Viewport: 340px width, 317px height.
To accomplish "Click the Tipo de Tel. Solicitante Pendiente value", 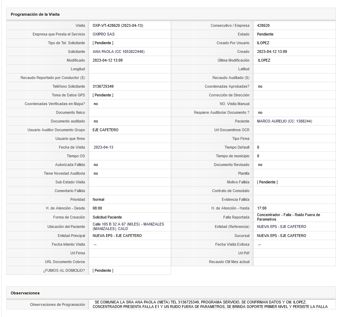I will tap(103, 43).
